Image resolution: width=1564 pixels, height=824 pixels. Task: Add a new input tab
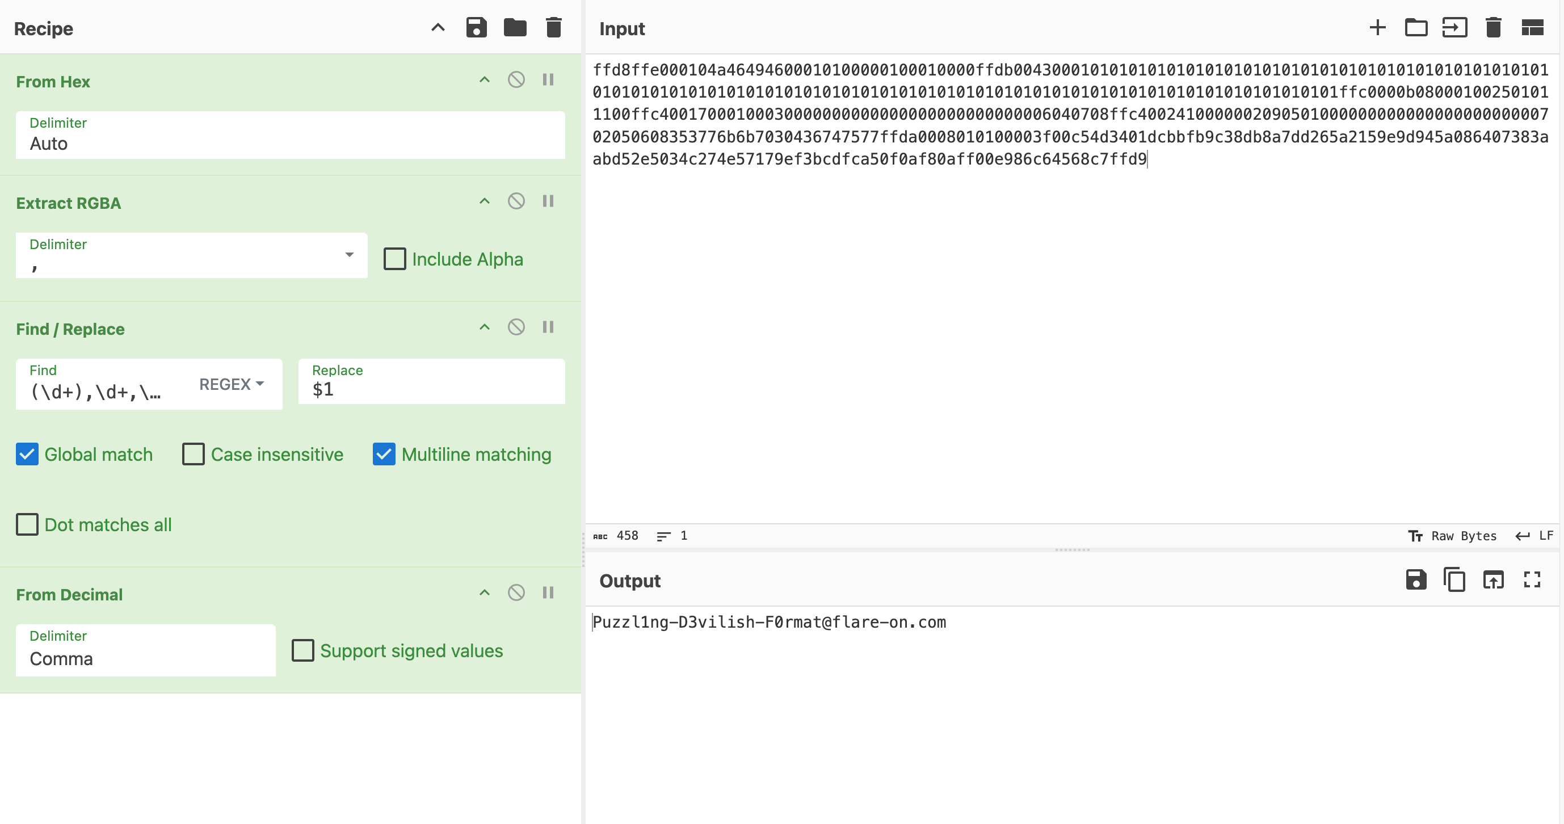click(x=1377, y=28)
